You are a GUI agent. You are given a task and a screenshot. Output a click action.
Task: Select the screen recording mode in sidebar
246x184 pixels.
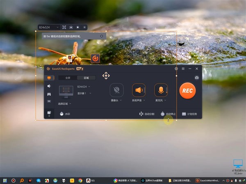coord(49,78)
